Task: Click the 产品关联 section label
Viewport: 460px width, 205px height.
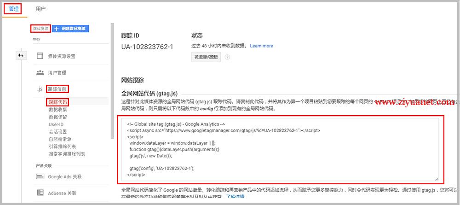Action: pos(44,166)
